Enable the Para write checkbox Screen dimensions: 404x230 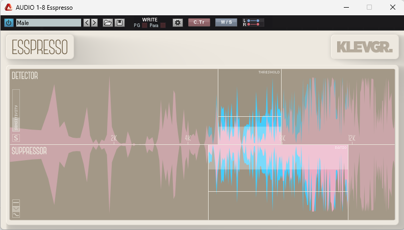[163, 25]
